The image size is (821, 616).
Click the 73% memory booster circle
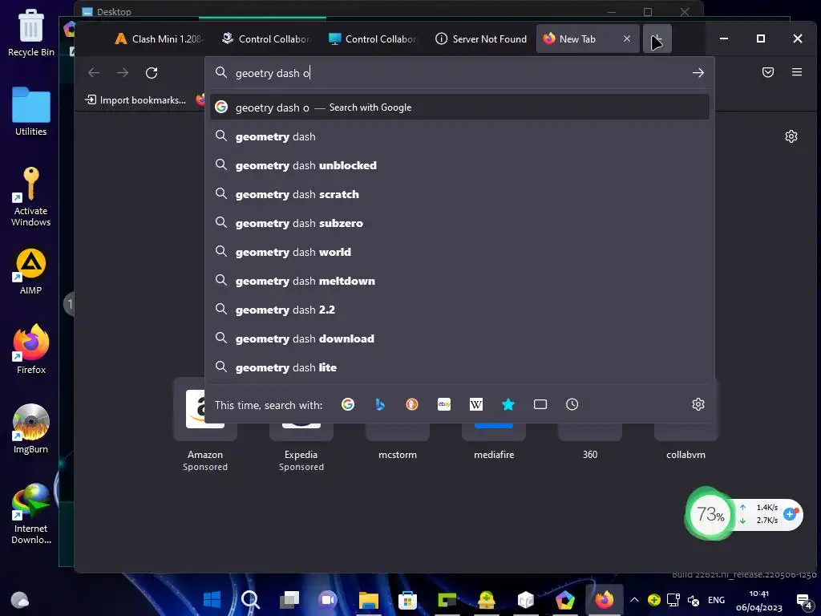click(710, 514)
